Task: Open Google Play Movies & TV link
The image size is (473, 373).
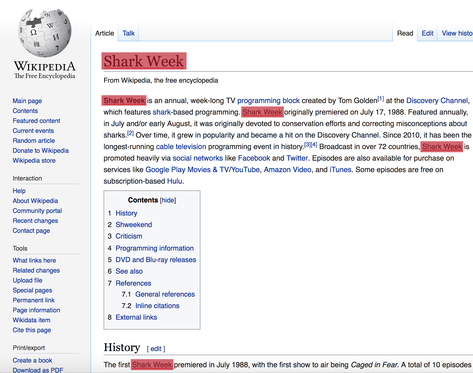Action: 187,170
